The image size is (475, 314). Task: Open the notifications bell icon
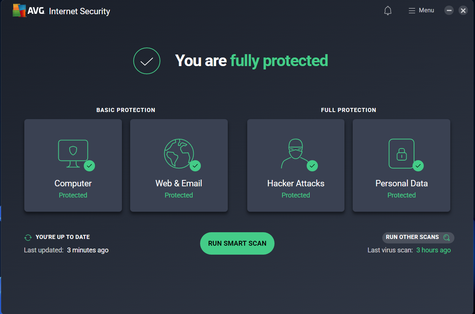tap(388, 10)
